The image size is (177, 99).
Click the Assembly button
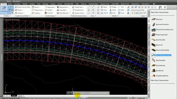pos(62,10)
